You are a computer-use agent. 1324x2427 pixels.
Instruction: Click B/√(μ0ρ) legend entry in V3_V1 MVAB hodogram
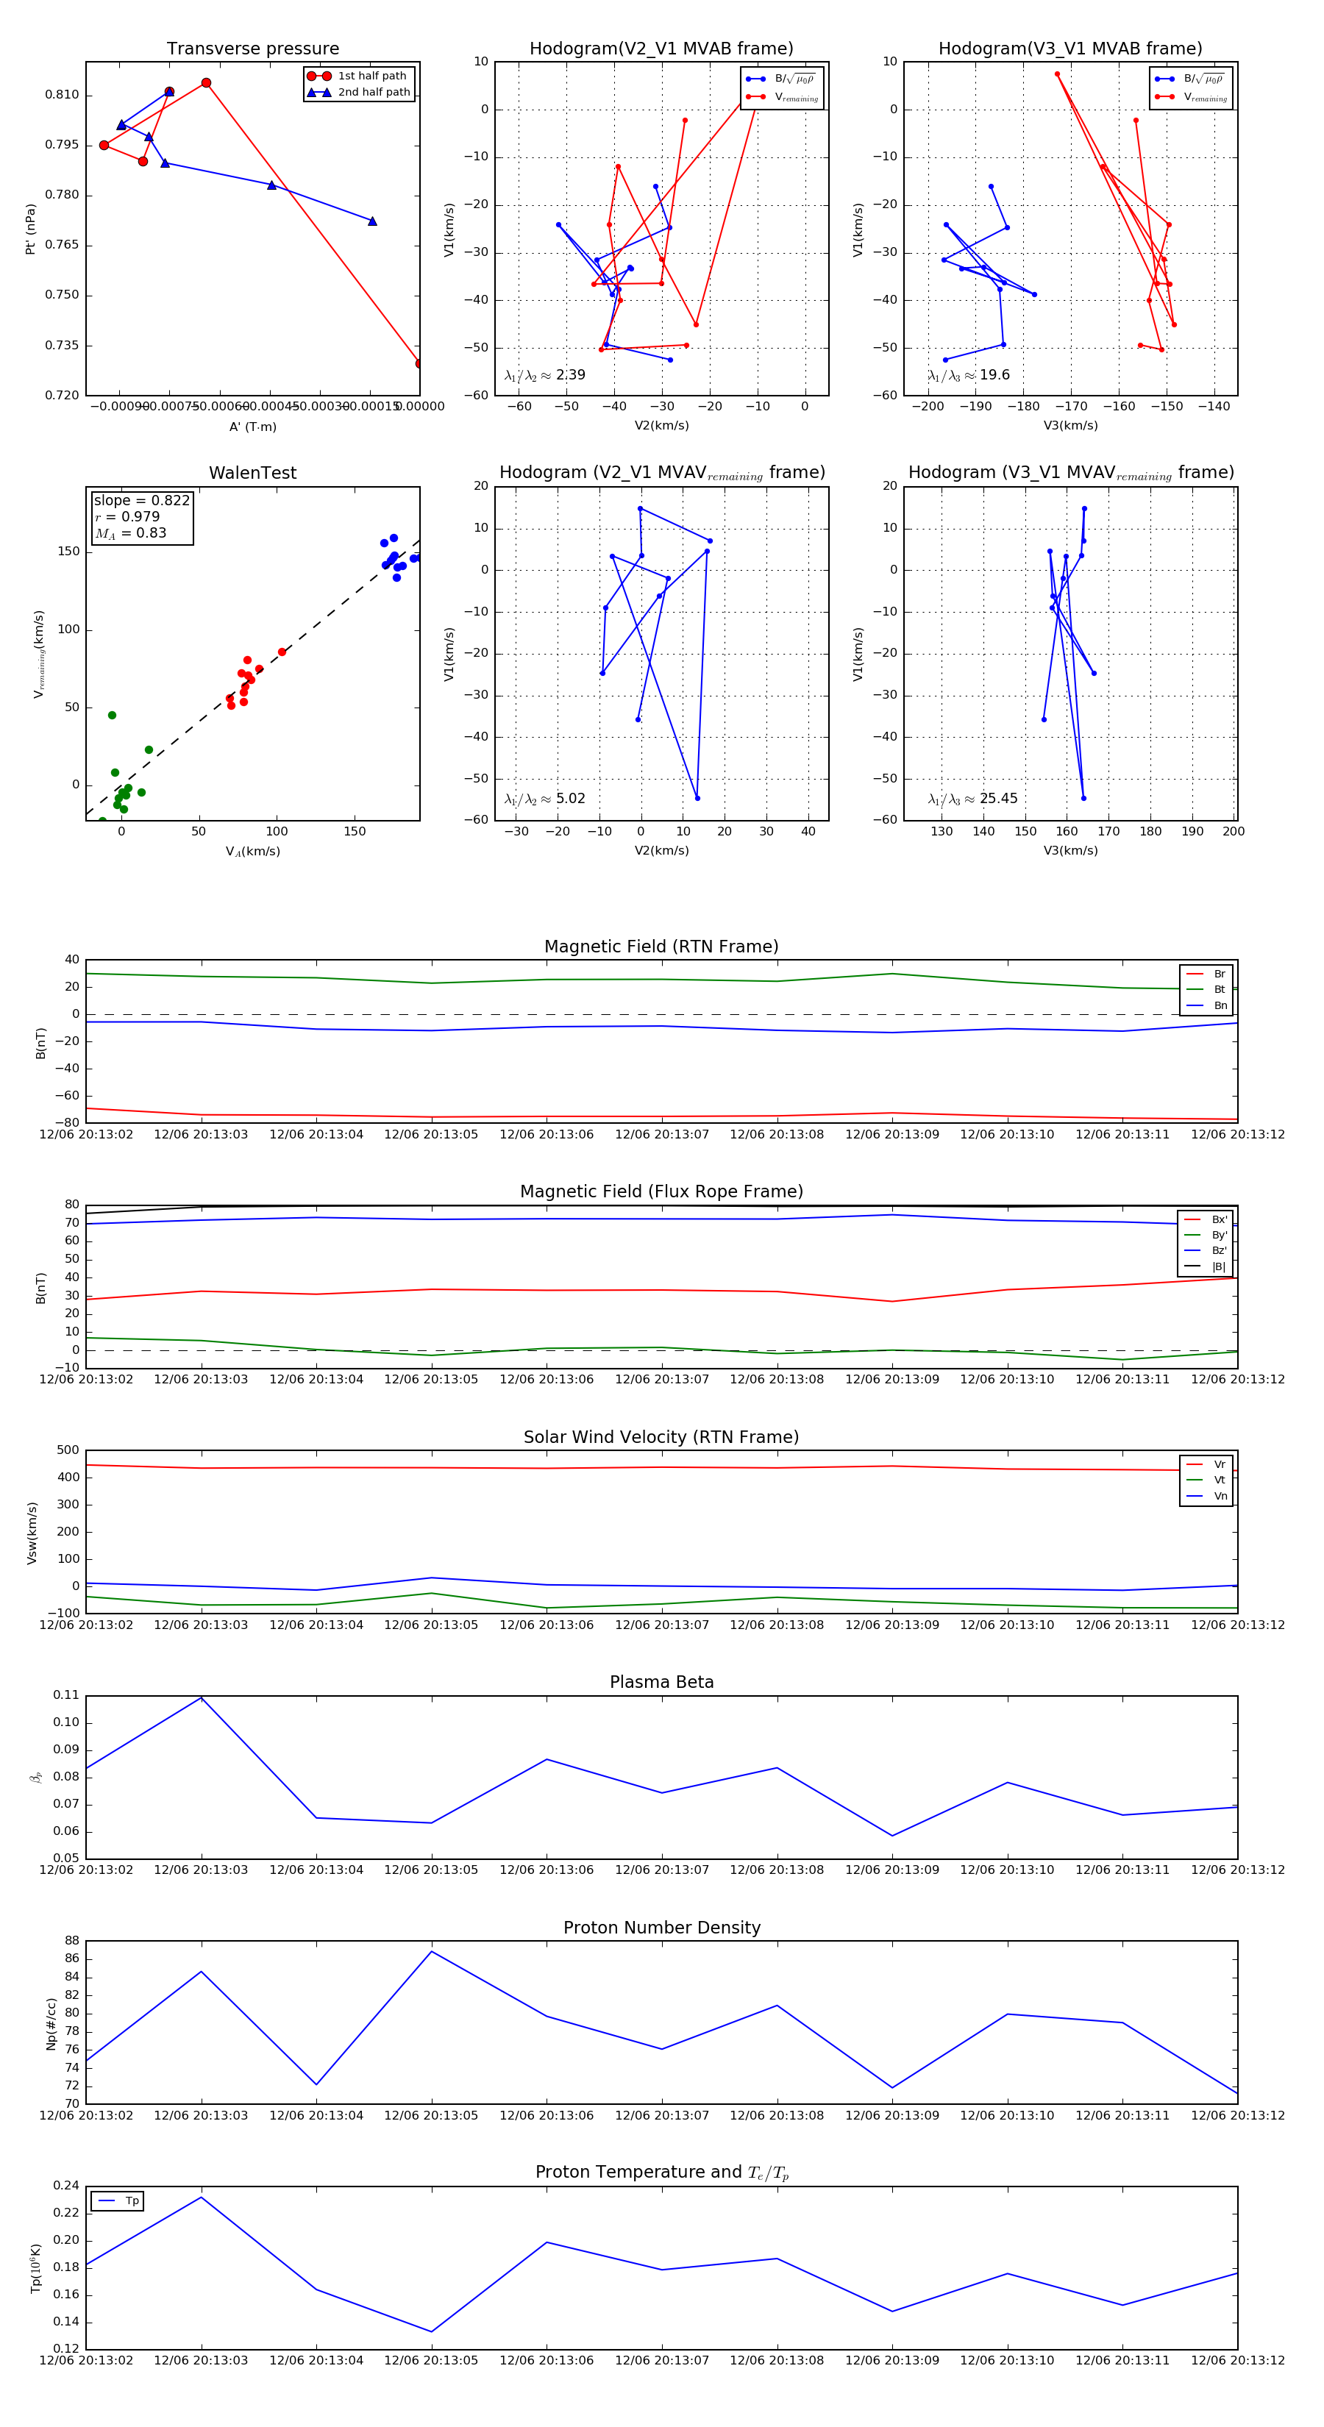point(1191,79)
